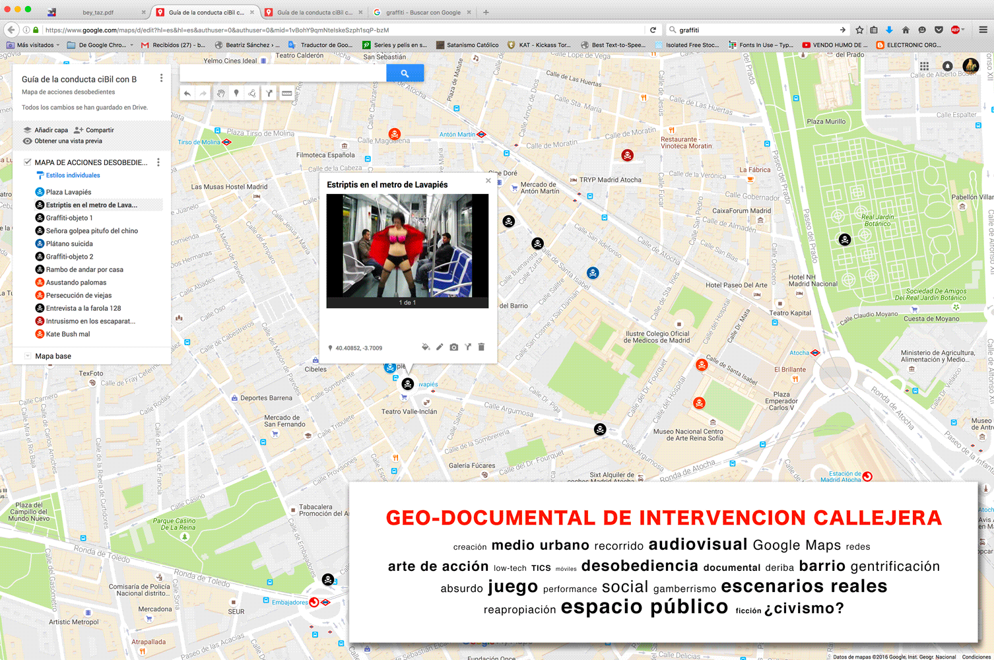Click the camera add-image icon in popup
The width and height of the screenshot is (994, 660).
[453, 347]
